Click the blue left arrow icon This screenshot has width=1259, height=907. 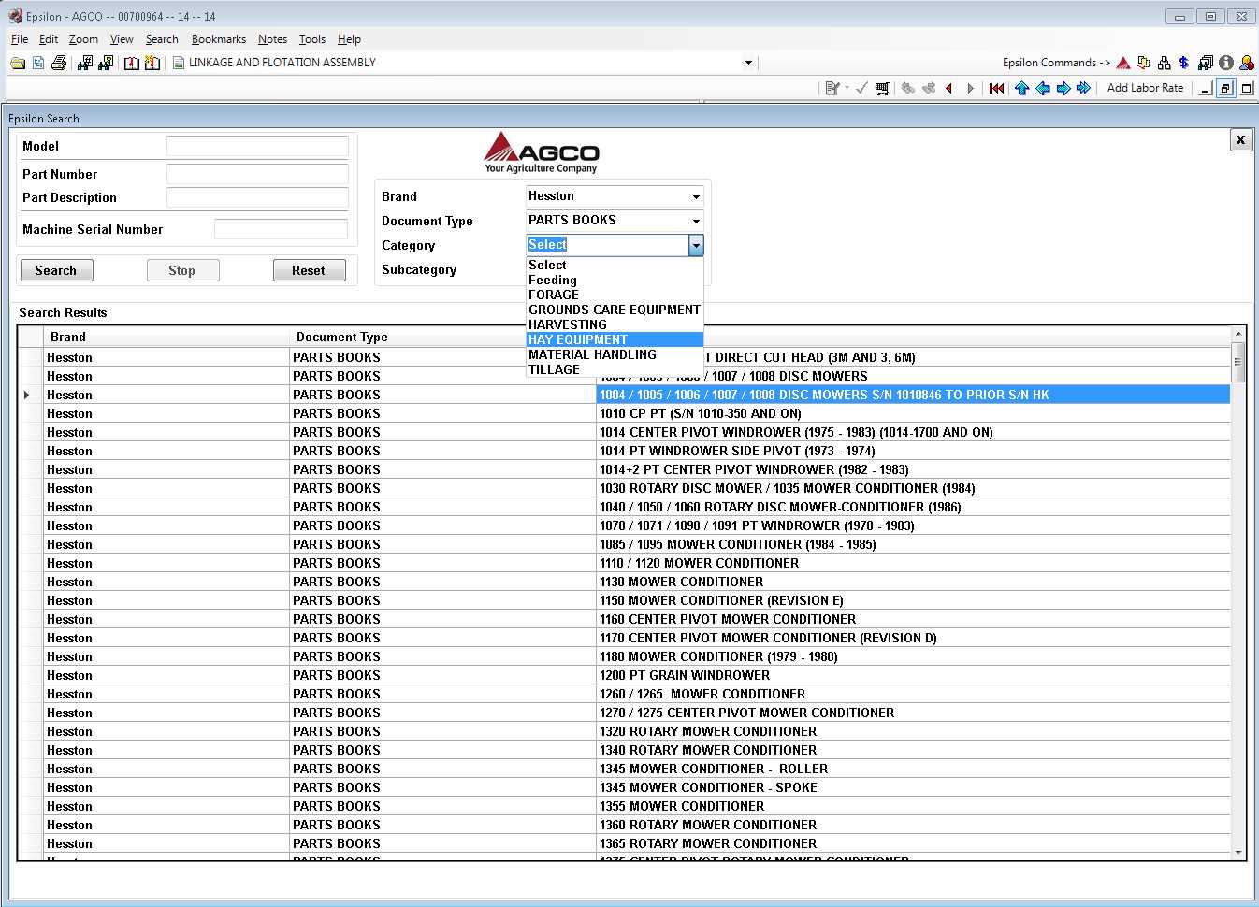click(x=1043, y=88)
